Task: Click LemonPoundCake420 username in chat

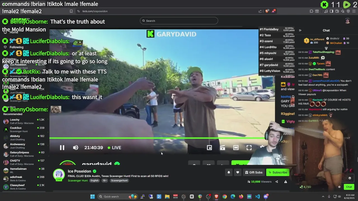Action: tap(326, 81)
